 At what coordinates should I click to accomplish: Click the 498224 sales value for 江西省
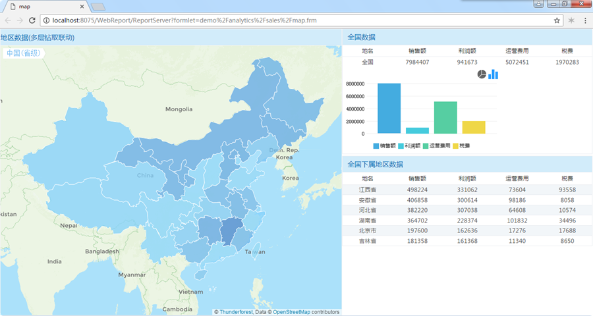point(417,190)
